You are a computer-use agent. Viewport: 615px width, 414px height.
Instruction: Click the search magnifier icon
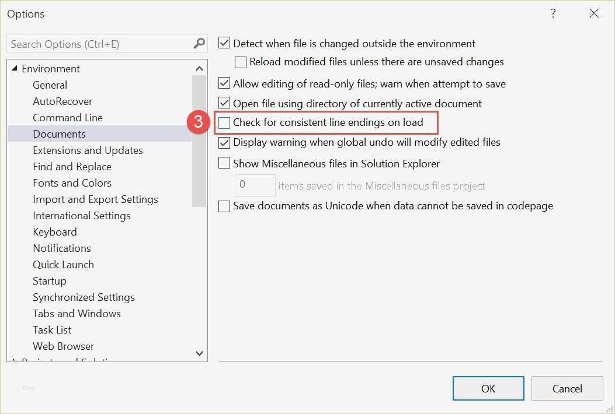click(x=199, y=44)
